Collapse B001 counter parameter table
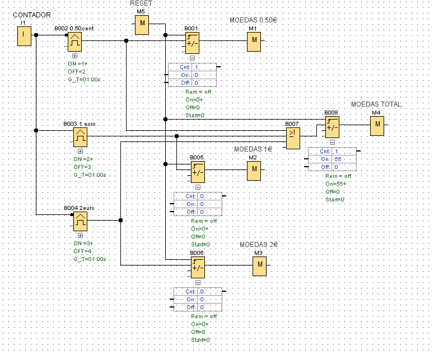 (x=193, y=58)
